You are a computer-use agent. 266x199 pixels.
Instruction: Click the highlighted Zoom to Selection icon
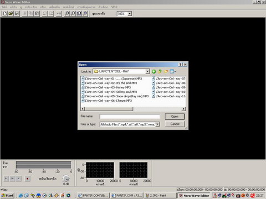coord(79,13)
